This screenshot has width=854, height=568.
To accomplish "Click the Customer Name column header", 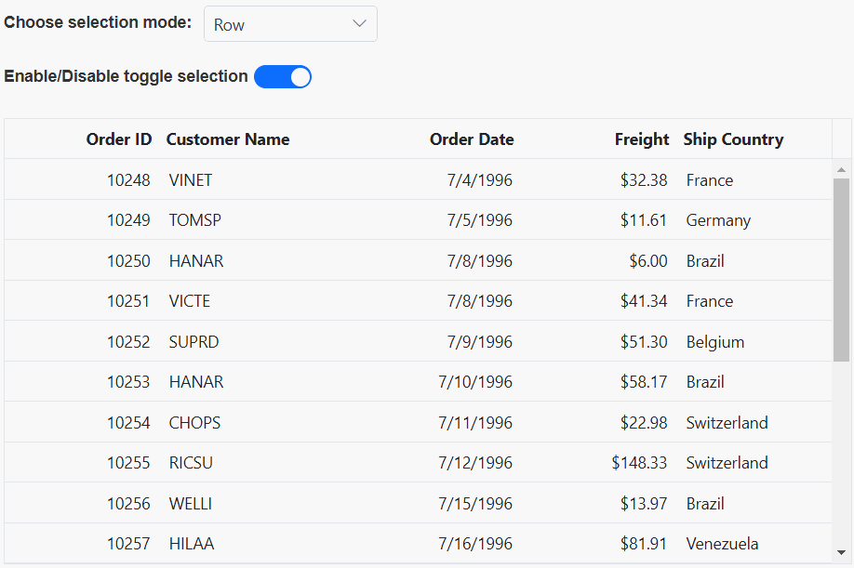I will click(x=228, y=139).
